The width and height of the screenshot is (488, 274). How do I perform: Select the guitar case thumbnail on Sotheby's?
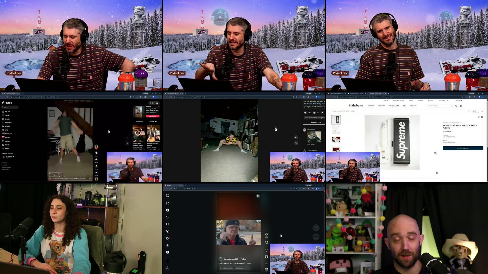(336, 149)
